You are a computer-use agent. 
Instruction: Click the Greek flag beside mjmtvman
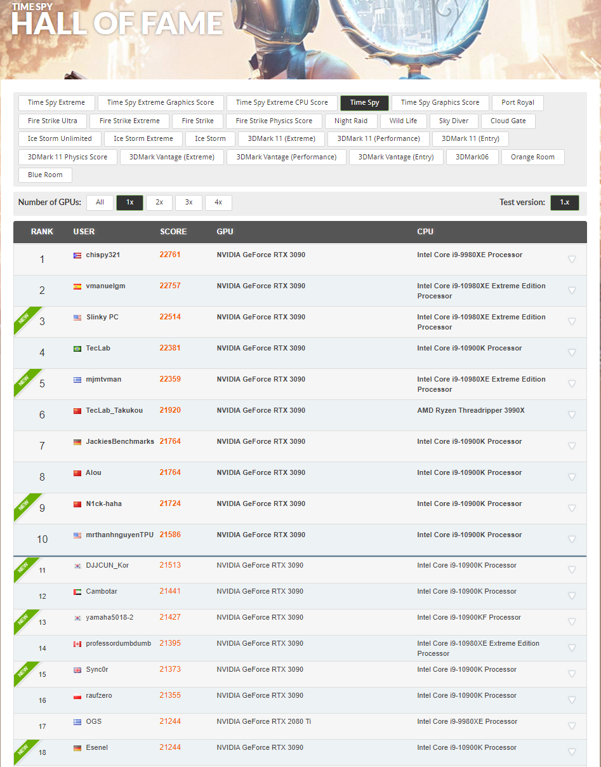coord(77,380)
